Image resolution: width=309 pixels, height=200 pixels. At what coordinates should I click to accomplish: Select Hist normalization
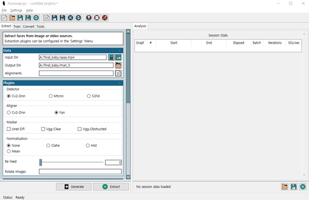(91, 146)
